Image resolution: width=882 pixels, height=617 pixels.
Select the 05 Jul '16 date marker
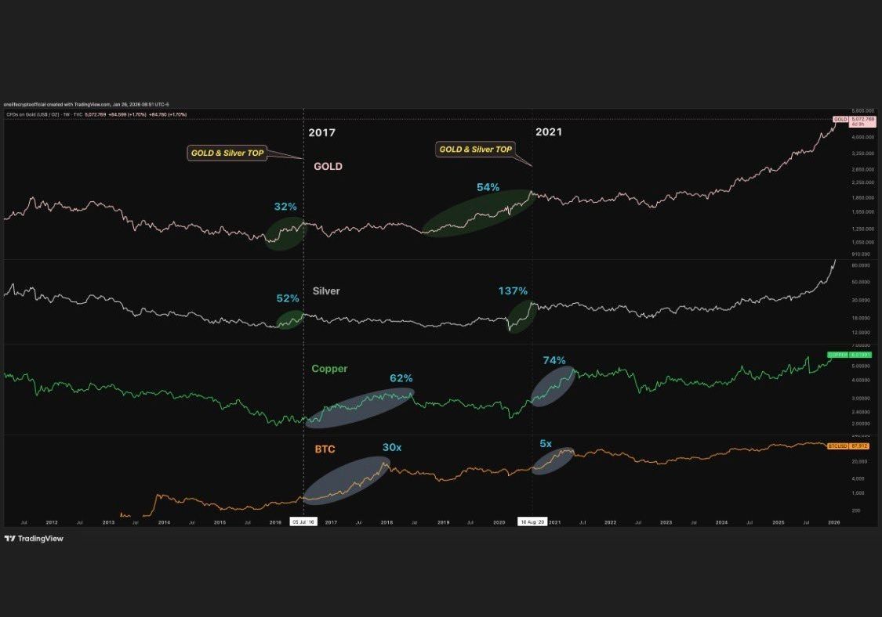click(x=304, y=520)
